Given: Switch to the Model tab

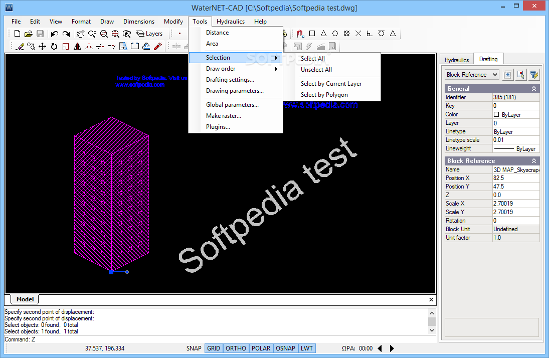Looking at the screenshot, I should 25,299.
